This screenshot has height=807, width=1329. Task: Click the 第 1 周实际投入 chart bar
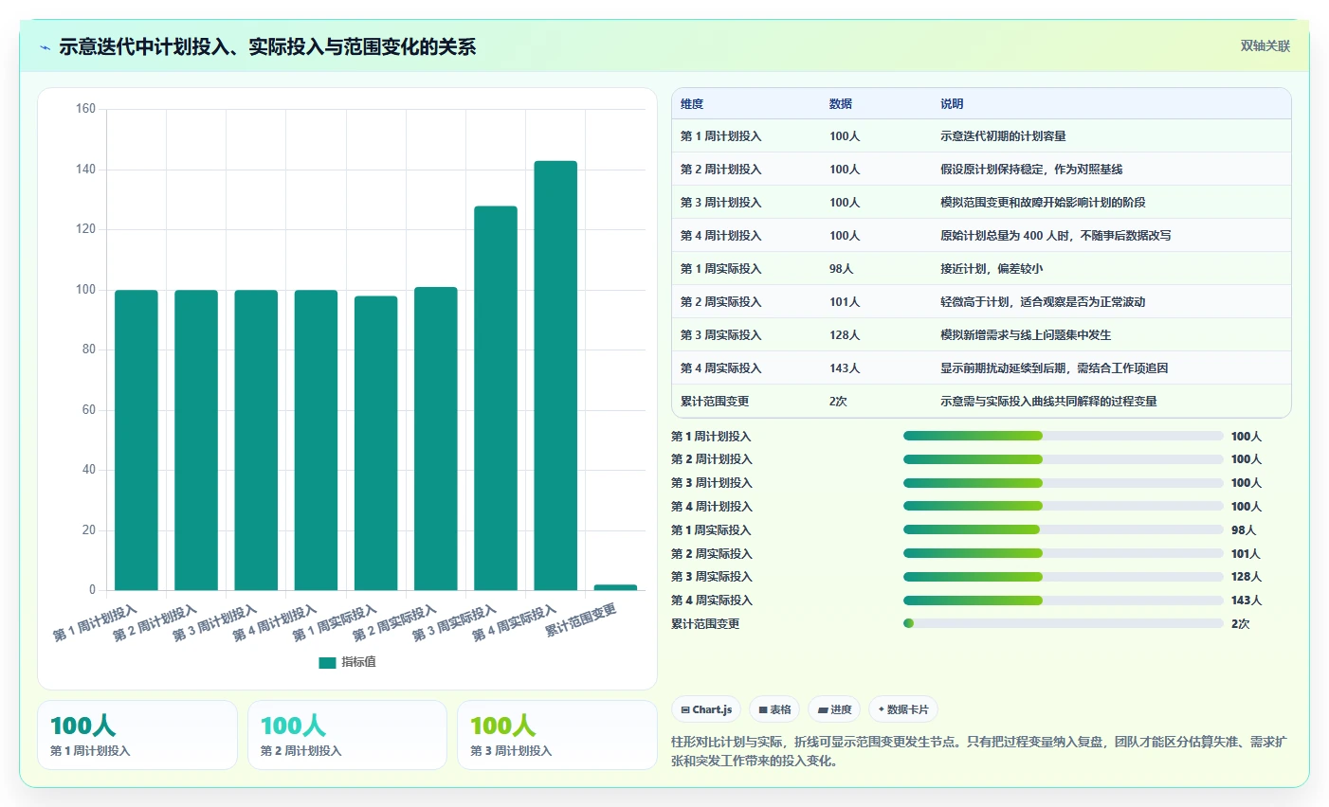tap(376, 443)
